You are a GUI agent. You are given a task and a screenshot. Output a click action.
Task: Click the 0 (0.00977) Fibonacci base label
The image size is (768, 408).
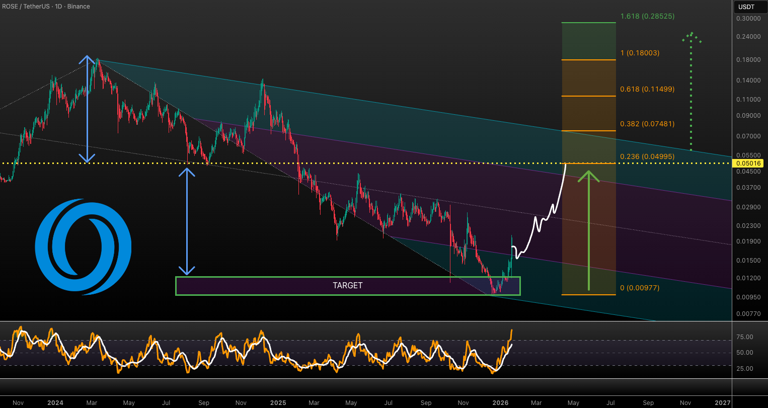pyautogui.click(x=640, y=288)
